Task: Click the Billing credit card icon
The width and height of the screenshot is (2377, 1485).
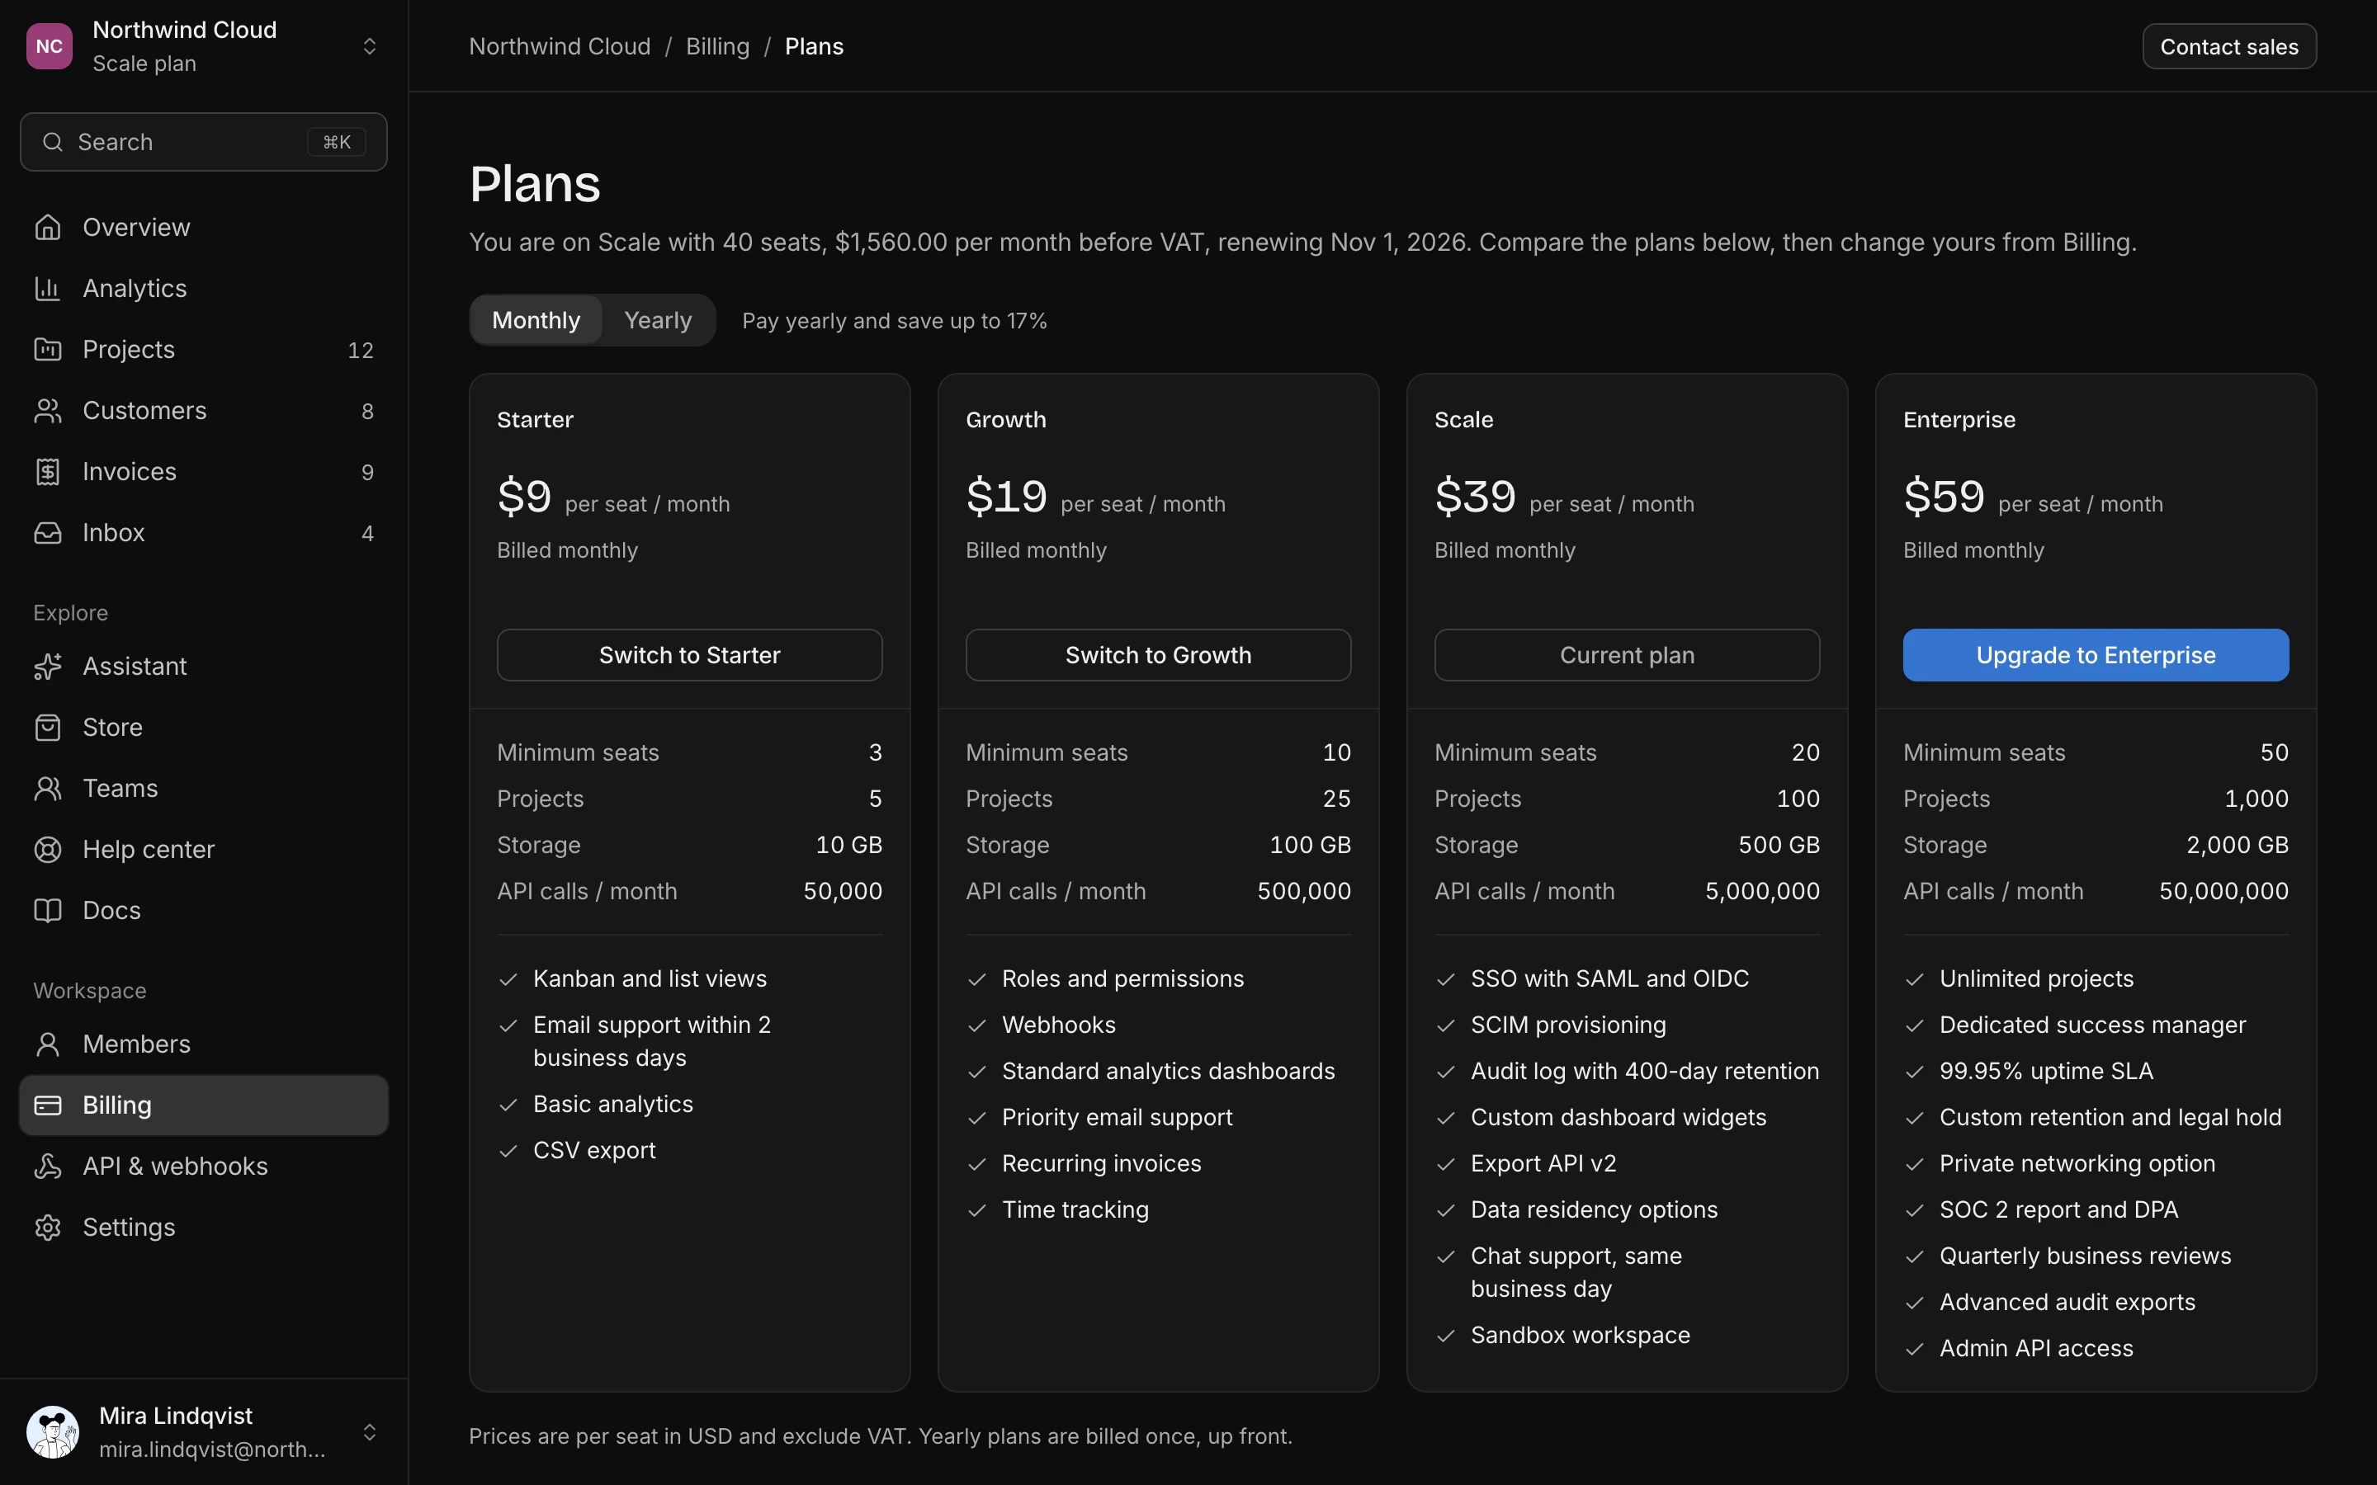Action: (x=48, y=1105)
